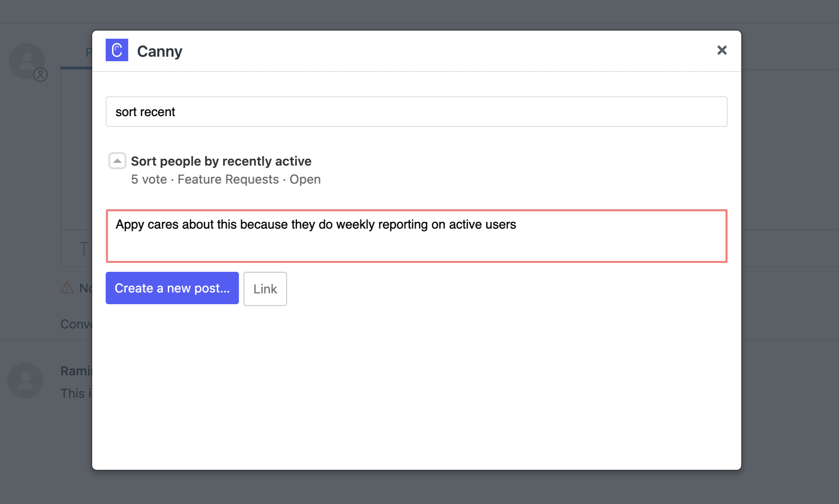Click the warning triangle icon behind dialog

point(67,287)
